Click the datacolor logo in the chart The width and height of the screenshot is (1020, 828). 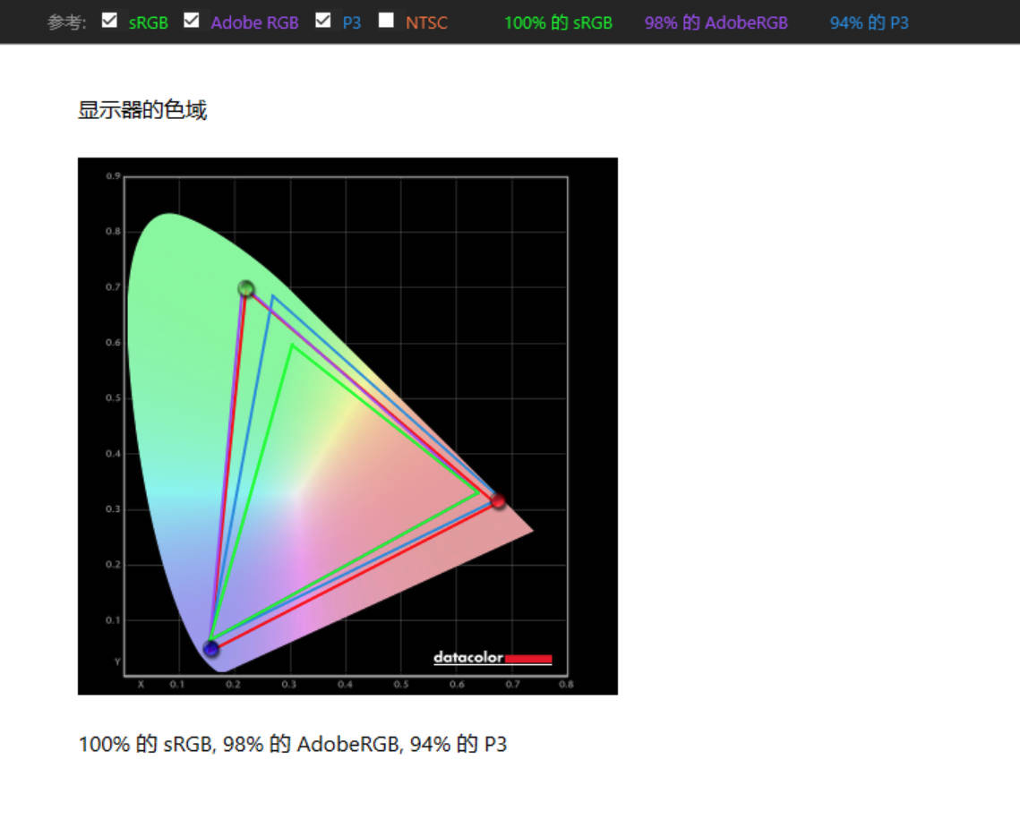point(467,658)
